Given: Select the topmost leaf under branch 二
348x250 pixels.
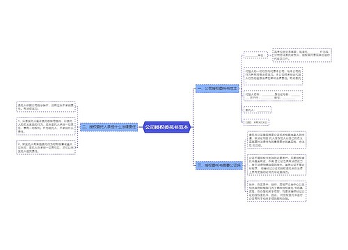Looking at the screenshot, I should click(46, 107).
